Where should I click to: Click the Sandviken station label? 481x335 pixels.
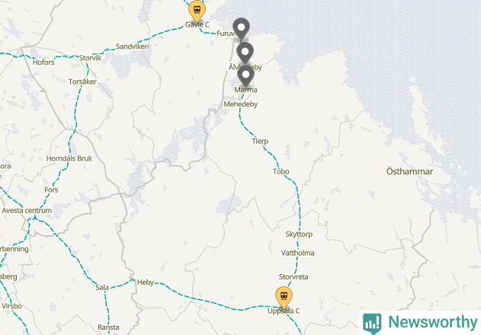132,46
